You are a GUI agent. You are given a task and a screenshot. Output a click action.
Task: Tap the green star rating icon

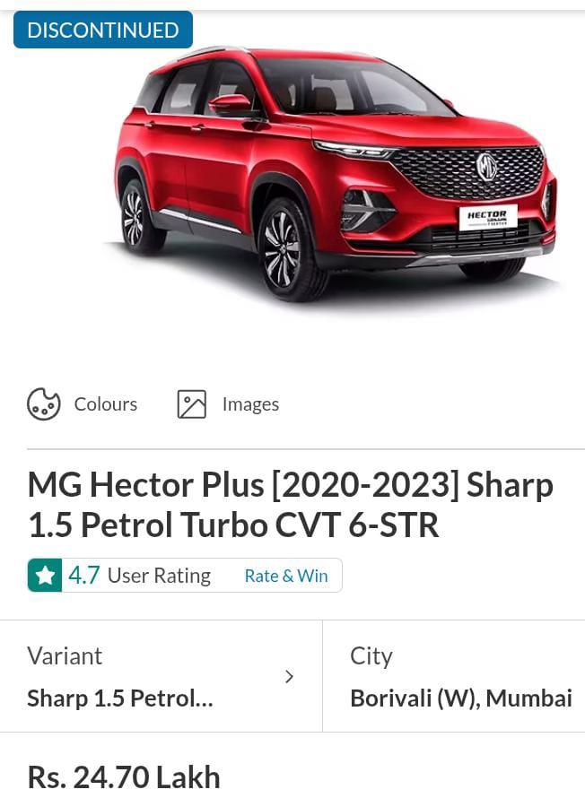tap(45, 576)
